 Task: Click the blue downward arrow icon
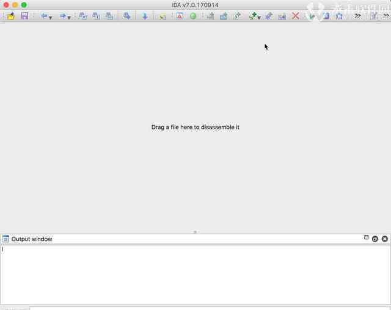(145, 16)
